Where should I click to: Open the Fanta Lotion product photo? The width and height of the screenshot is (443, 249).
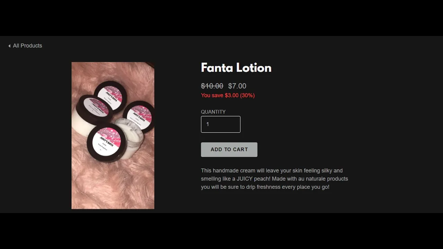(x=113, y=136)
